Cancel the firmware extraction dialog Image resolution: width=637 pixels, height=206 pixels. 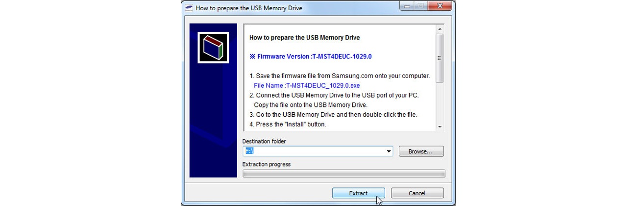[417, 193]
